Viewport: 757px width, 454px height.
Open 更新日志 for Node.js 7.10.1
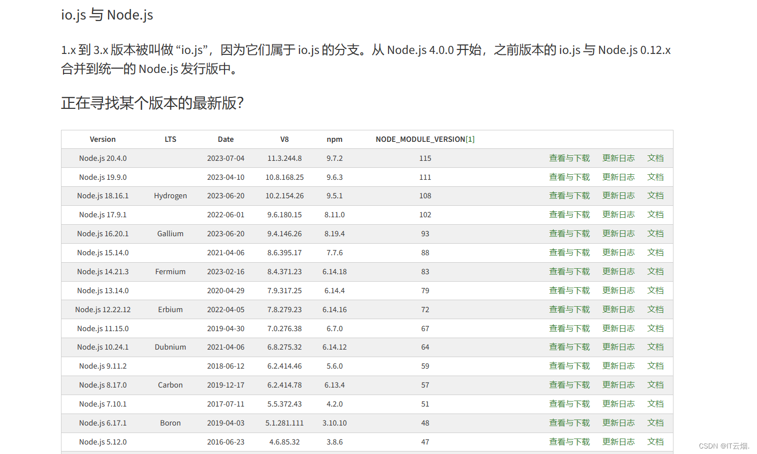618,404
